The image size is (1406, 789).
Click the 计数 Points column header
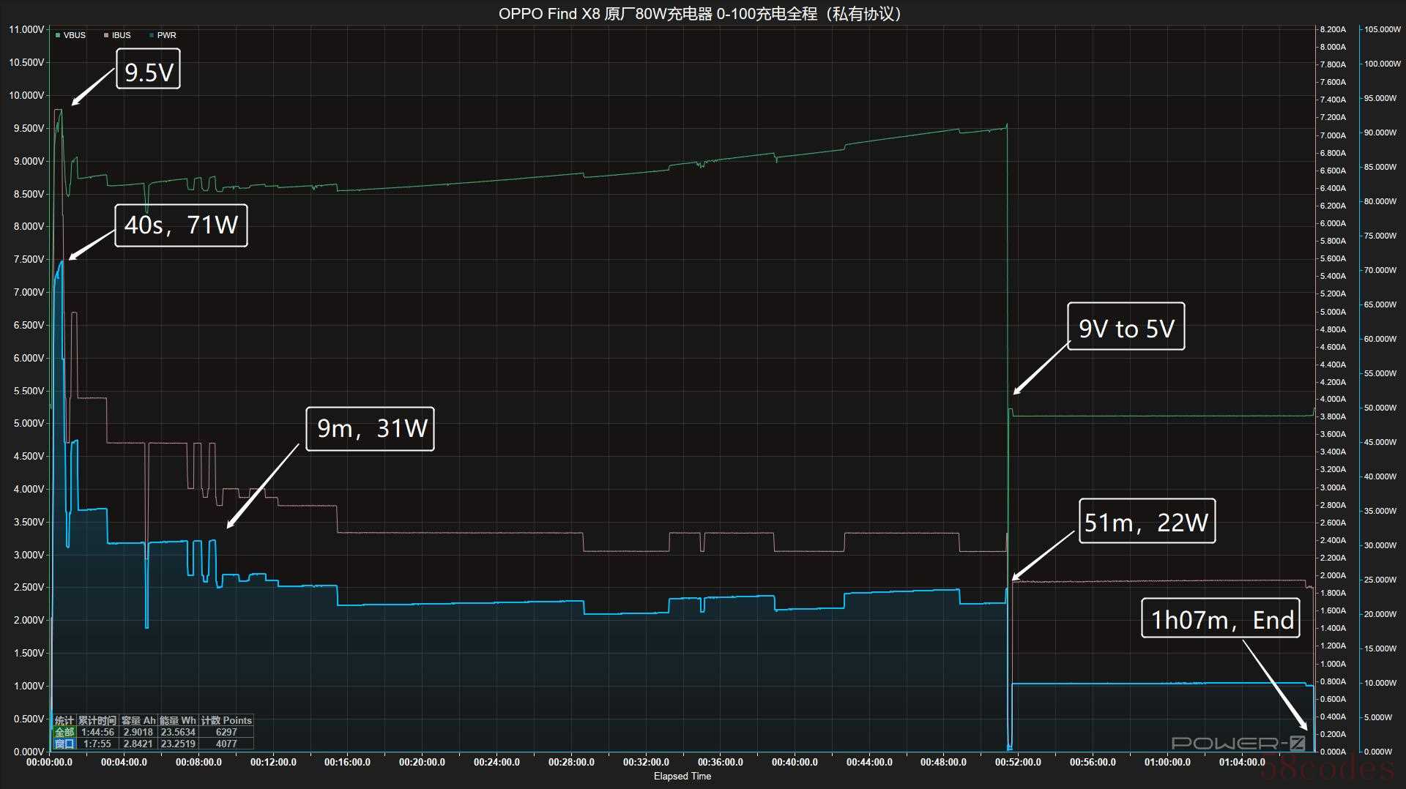click(226, 720)
